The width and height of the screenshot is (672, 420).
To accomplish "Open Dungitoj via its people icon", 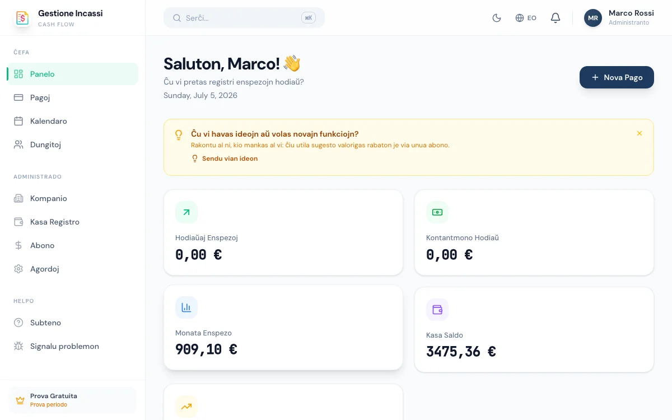I will 18,144.
